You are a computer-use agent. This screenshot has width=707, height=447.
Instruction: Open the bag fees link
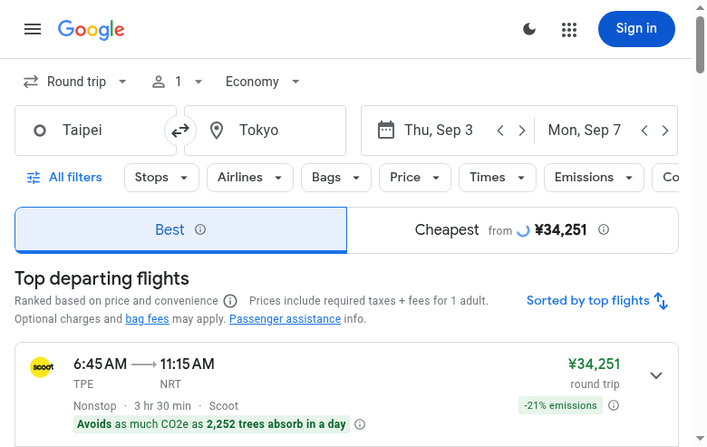147,319
